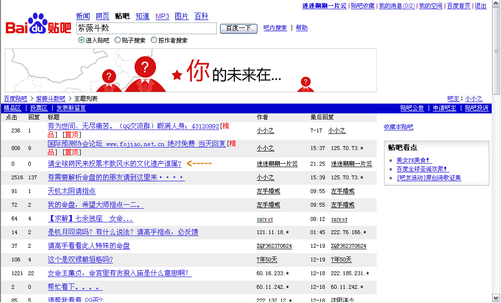Image resolution: width=501 pixels, height=303 pixels.
Task: Switch to the 新闻 tab
Action: coord(83,16)
